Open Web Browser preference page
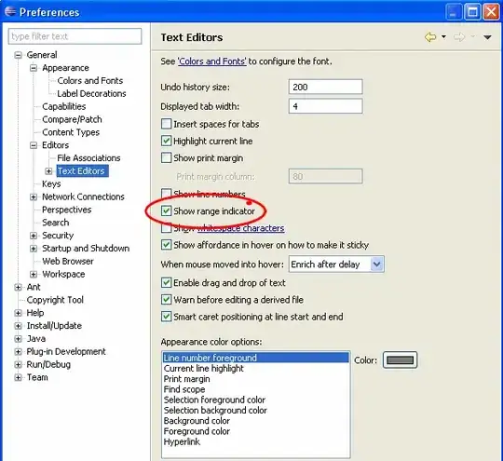The image size is (503, 461). [68, 261]
